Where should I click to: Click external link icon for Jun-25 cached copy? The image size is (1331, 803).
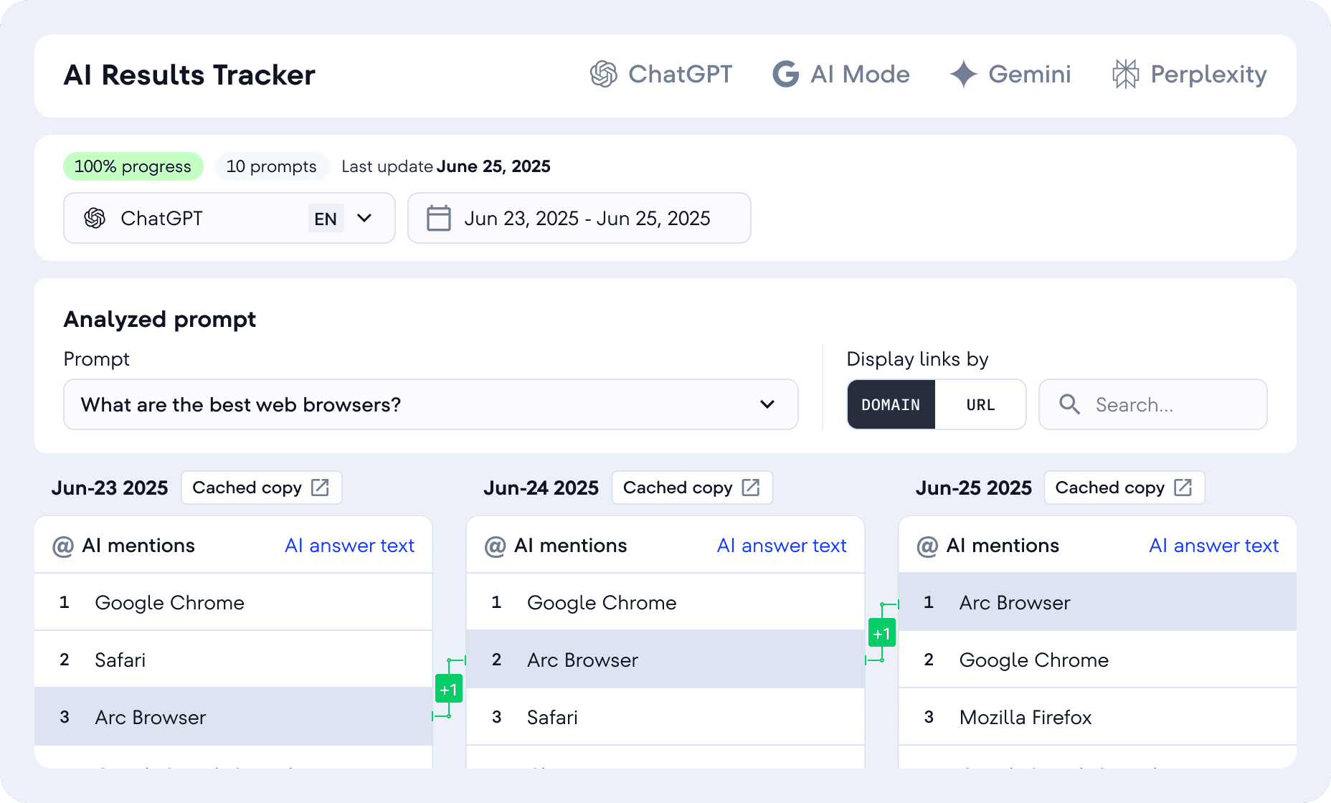(1183, 488)
